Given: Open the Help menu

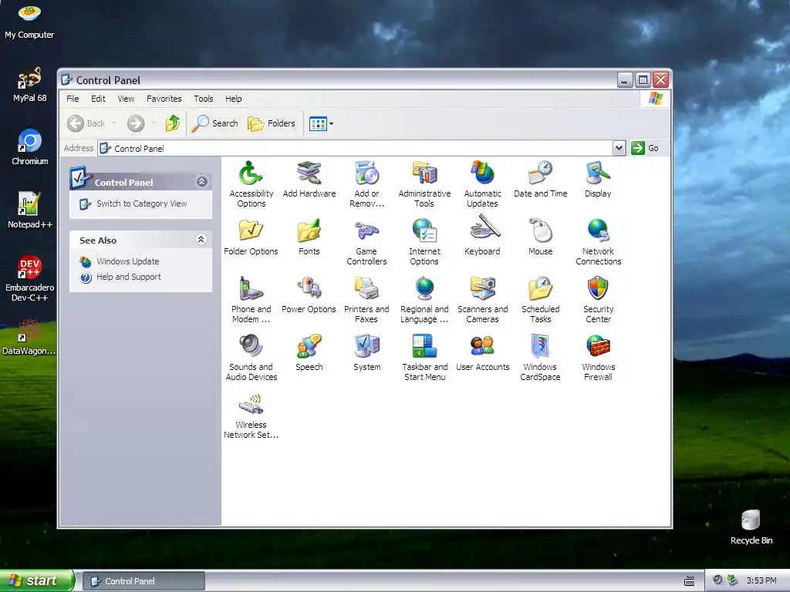Looking at the screenshot, I should click(x=233, y=99).
